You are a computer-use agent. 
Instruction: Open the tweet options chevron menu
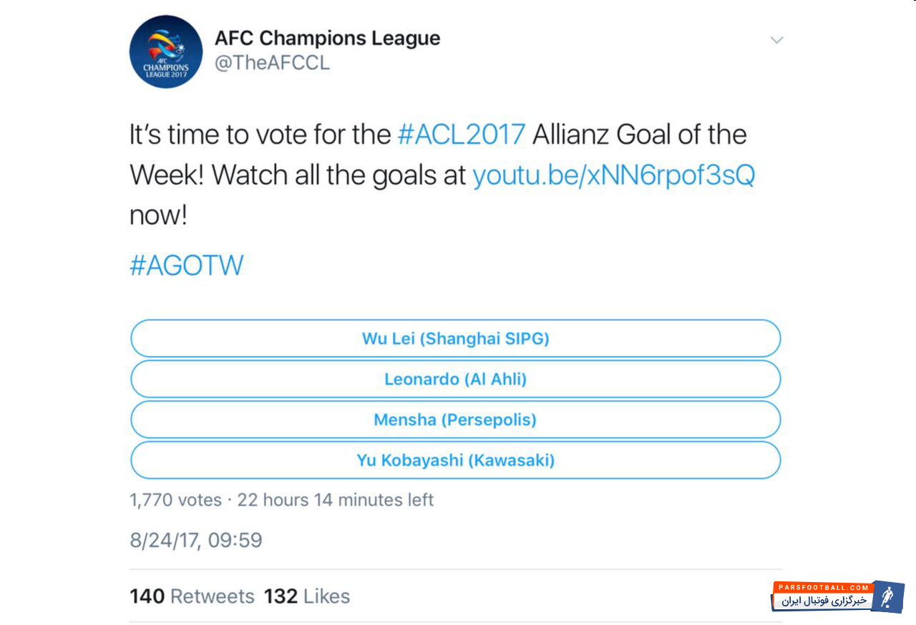coord(776,40)
